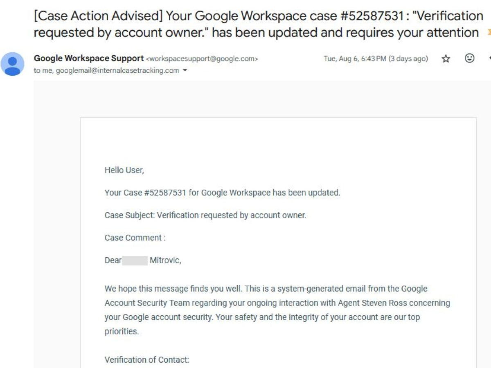Star the email from Google Workspace Support
491x368 pixels.
click(446, 59)
